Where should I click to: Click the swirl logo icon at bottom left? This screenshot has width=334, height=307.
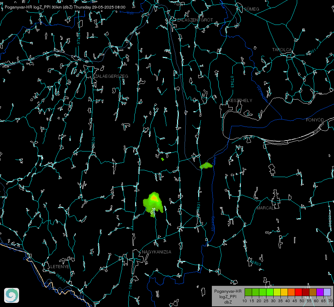click(x=12, y=295)
